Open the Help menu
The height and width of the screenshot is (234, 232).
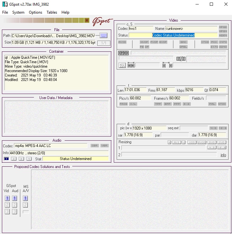(x=65, y=12)
